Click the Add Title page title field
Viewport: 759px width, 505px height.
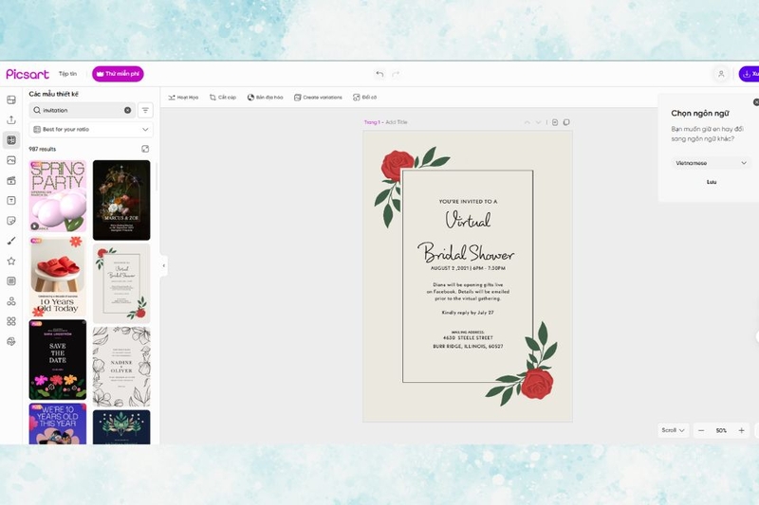(397, 122)
